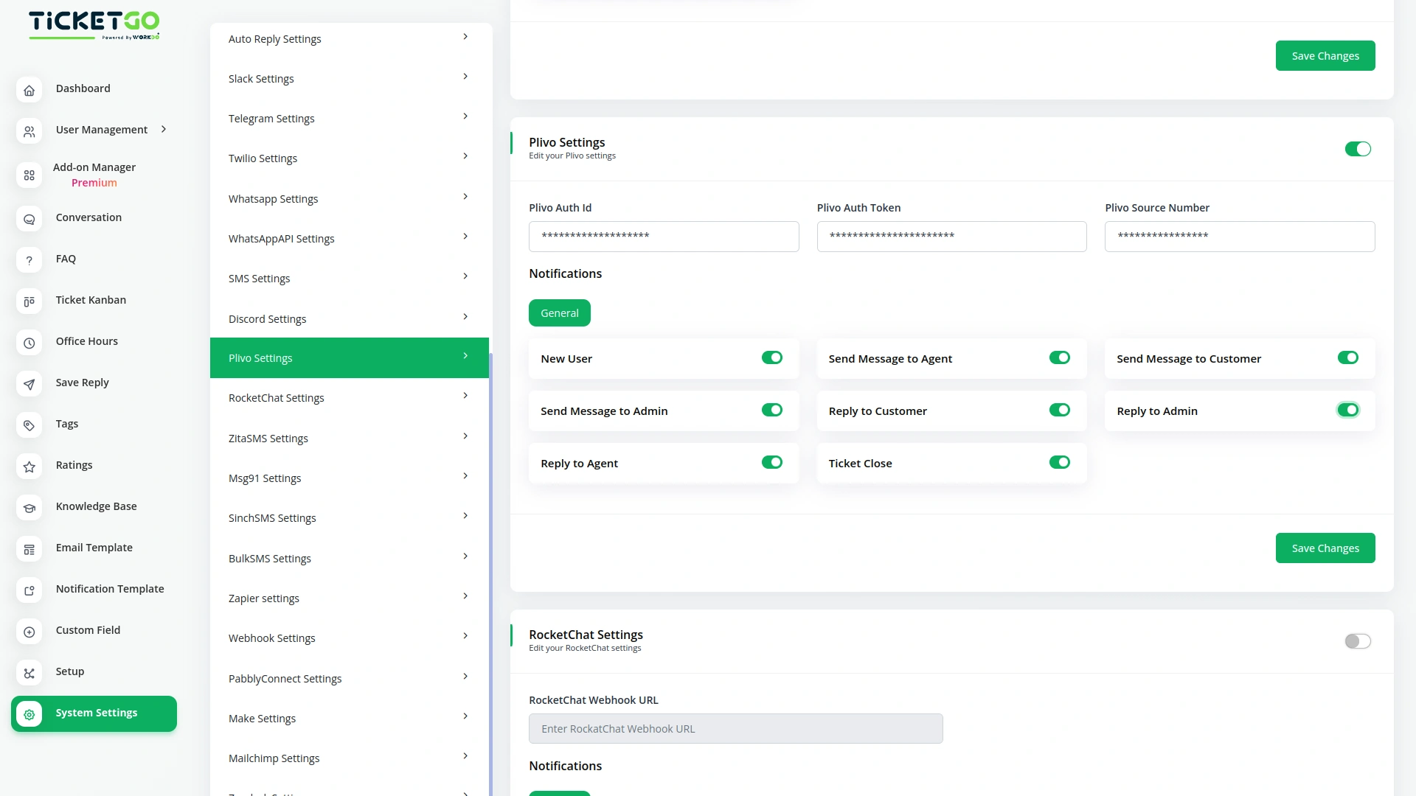Image resolution: width=1416 pixels, height=796 pixels.
Task: Turn off Reply to Customer notifications
Action: tap(1059, 410)
